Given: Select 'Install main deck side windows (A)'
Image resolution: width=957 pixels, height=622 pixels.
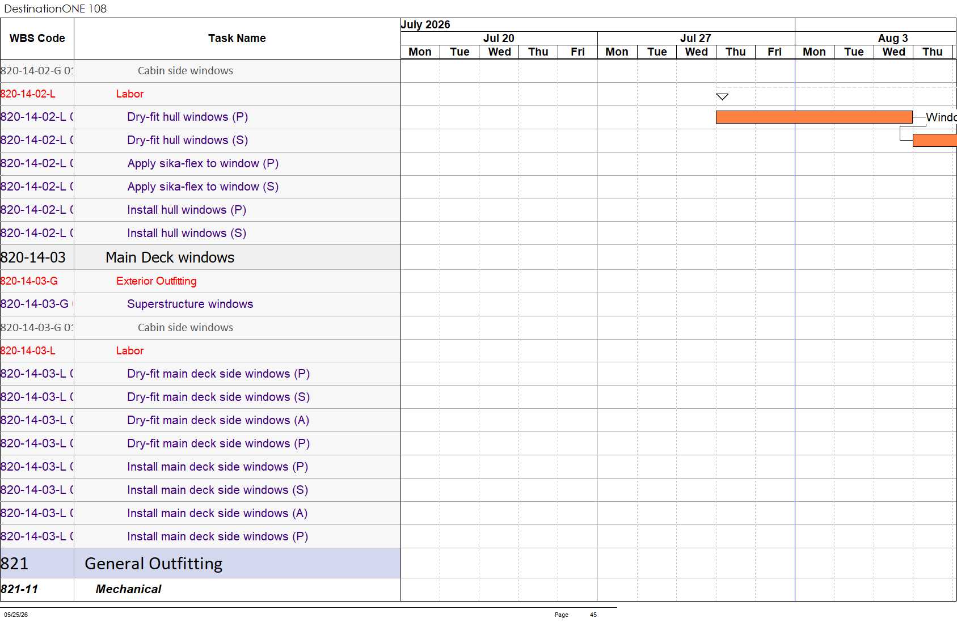Looking at the screenshot, I should coord(217,514).
